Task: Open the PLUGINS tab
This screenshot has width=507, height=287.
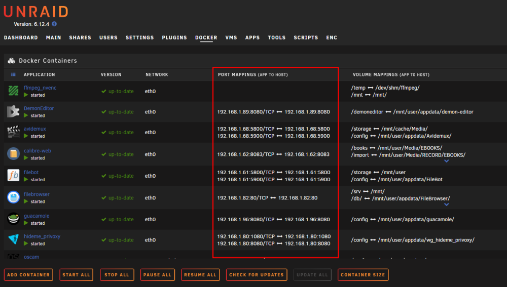Action: (174, 38)
